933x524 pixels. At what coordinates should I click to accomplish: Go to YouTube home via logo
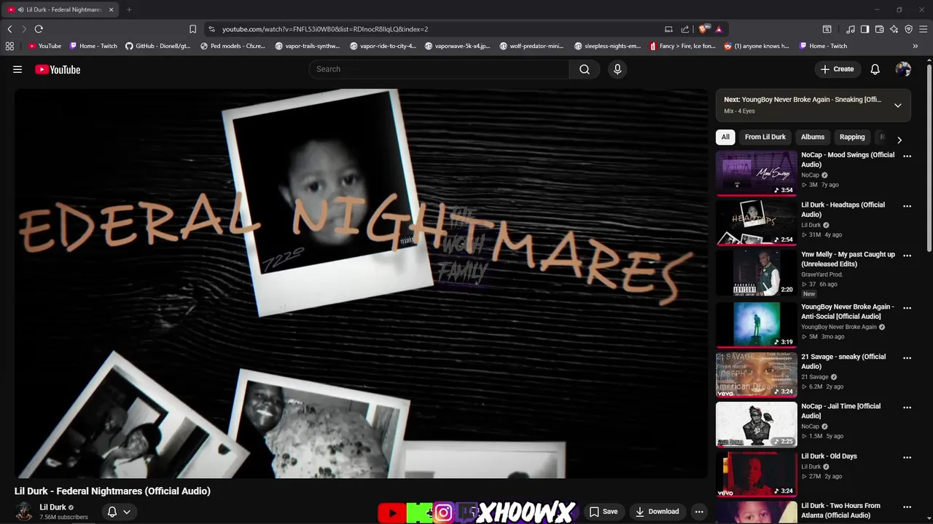[x=58, y=69]
